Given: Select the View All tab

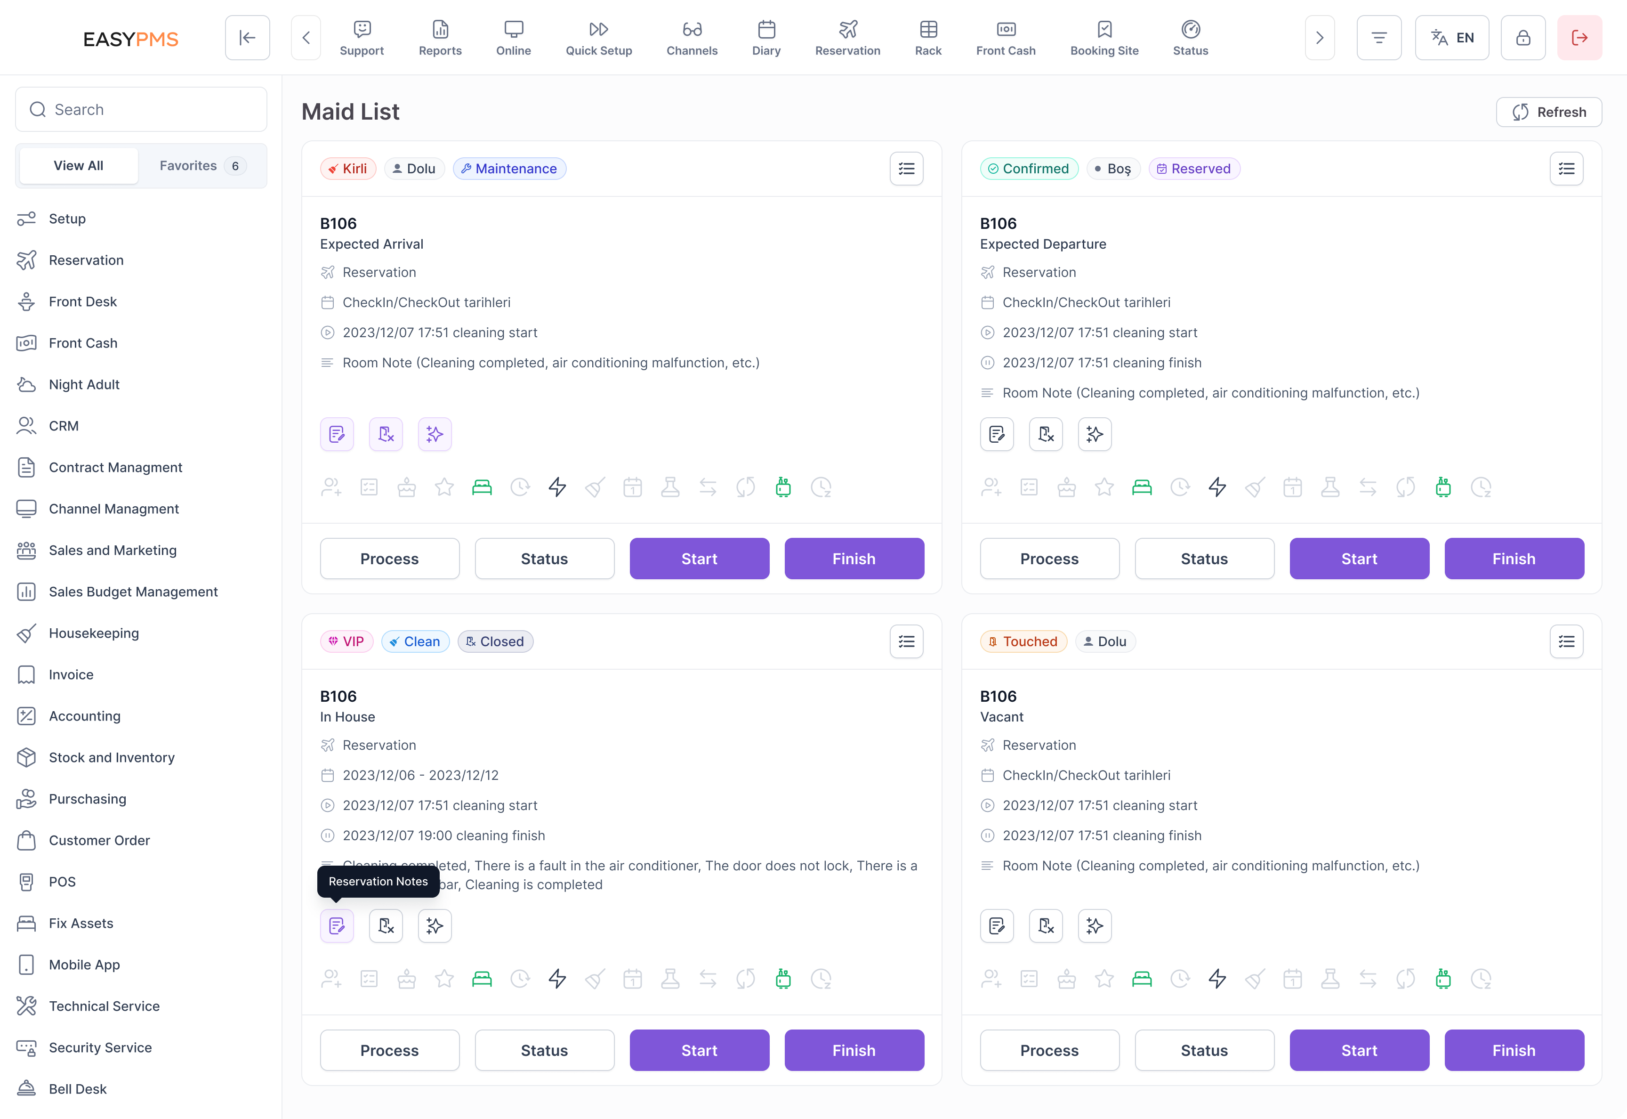Looking at the screenshot, I should click(x=79, y=165).
